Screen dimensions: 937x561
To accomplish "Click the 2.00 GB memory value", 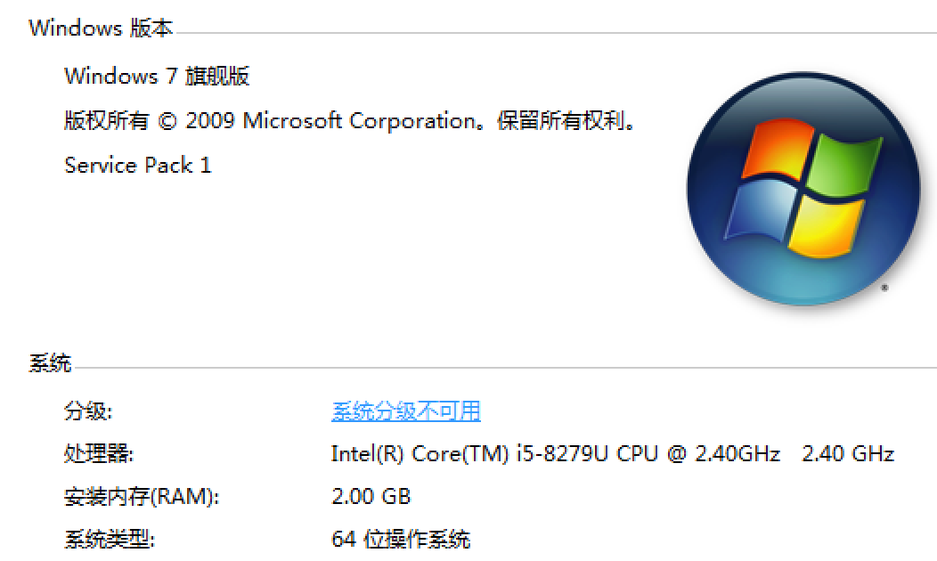I will pos(371,497).
